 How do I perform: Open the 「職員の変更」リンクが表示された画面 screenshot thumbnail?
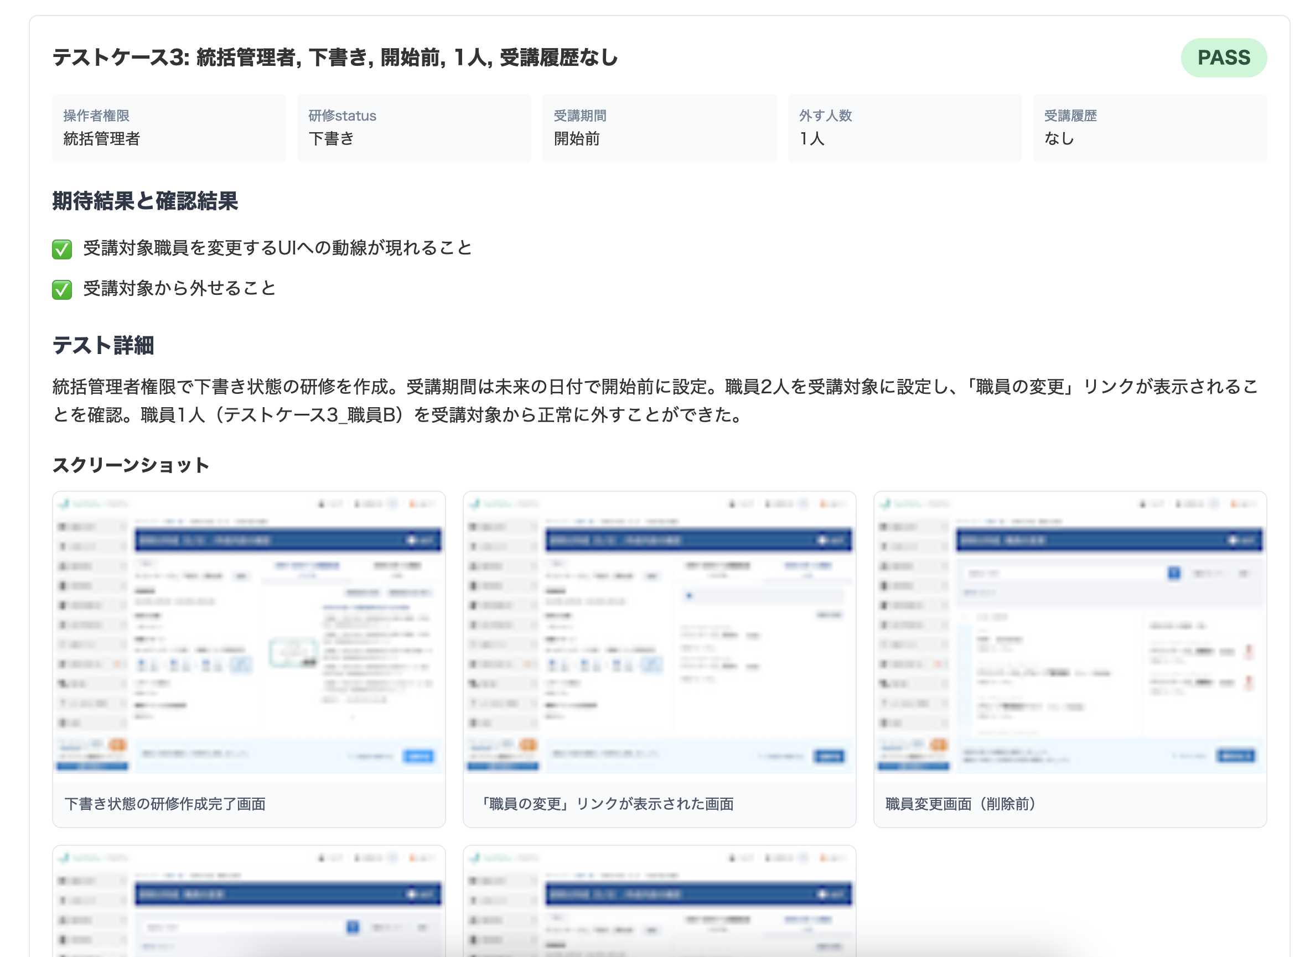[659, 634]
